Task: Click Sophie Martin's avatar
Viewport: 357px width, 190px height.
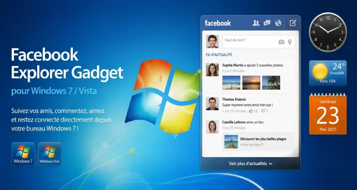Action: (212, 70)
